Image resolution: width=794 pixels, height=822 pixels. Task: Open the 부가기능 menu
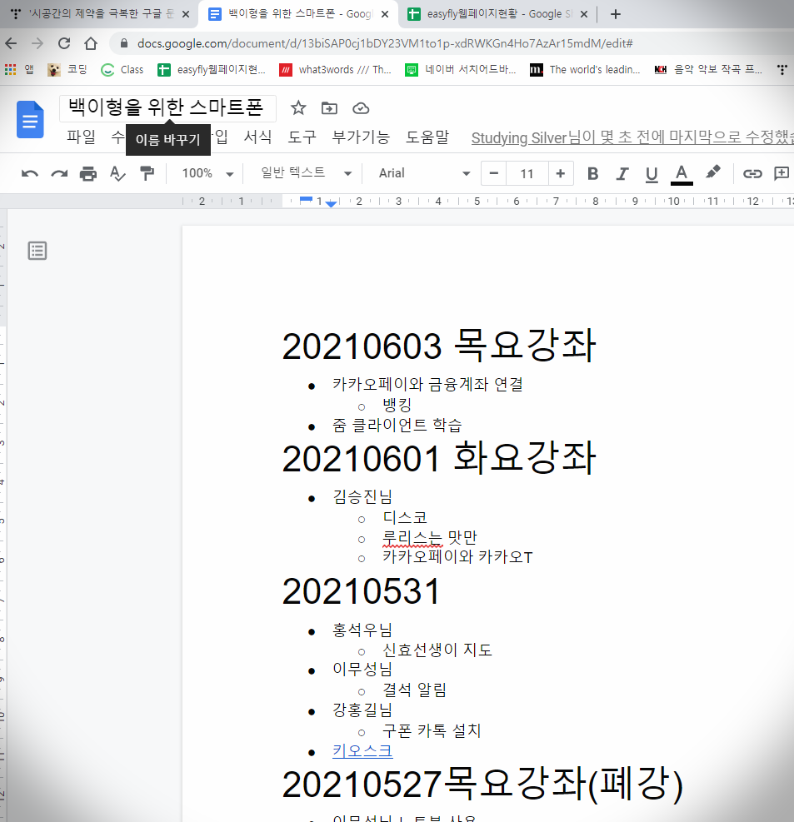coord(361,137)
